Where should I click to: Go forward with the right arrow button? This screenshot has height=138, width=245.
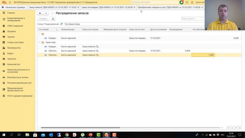46,13
